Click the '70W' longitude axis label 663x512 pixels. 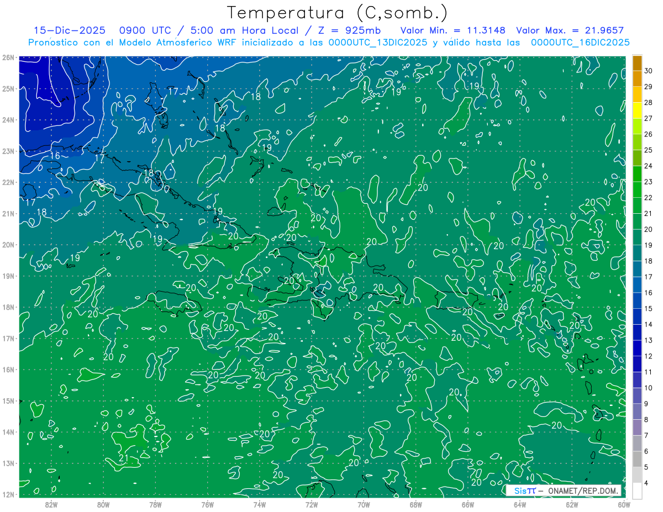[364, 504]
